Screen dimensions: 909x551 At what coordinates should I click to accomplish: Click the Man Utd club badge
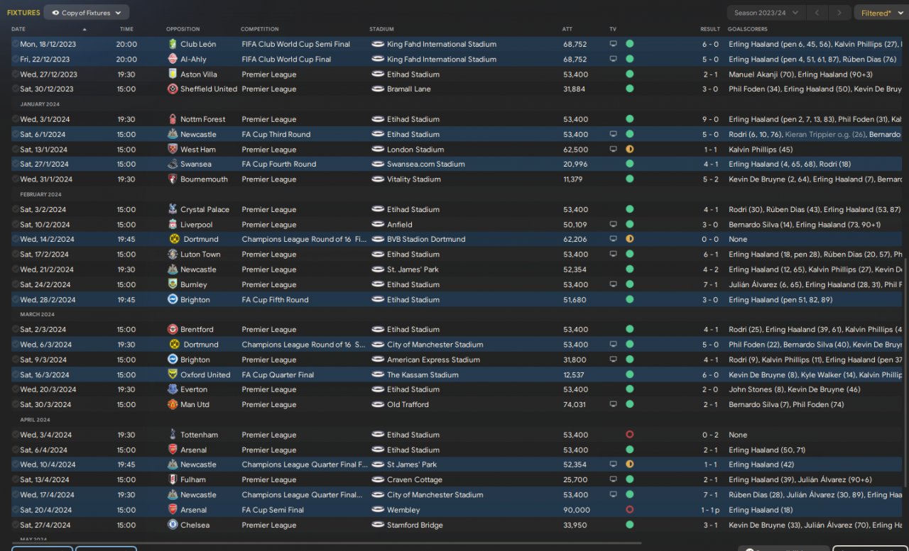[173, 405]
